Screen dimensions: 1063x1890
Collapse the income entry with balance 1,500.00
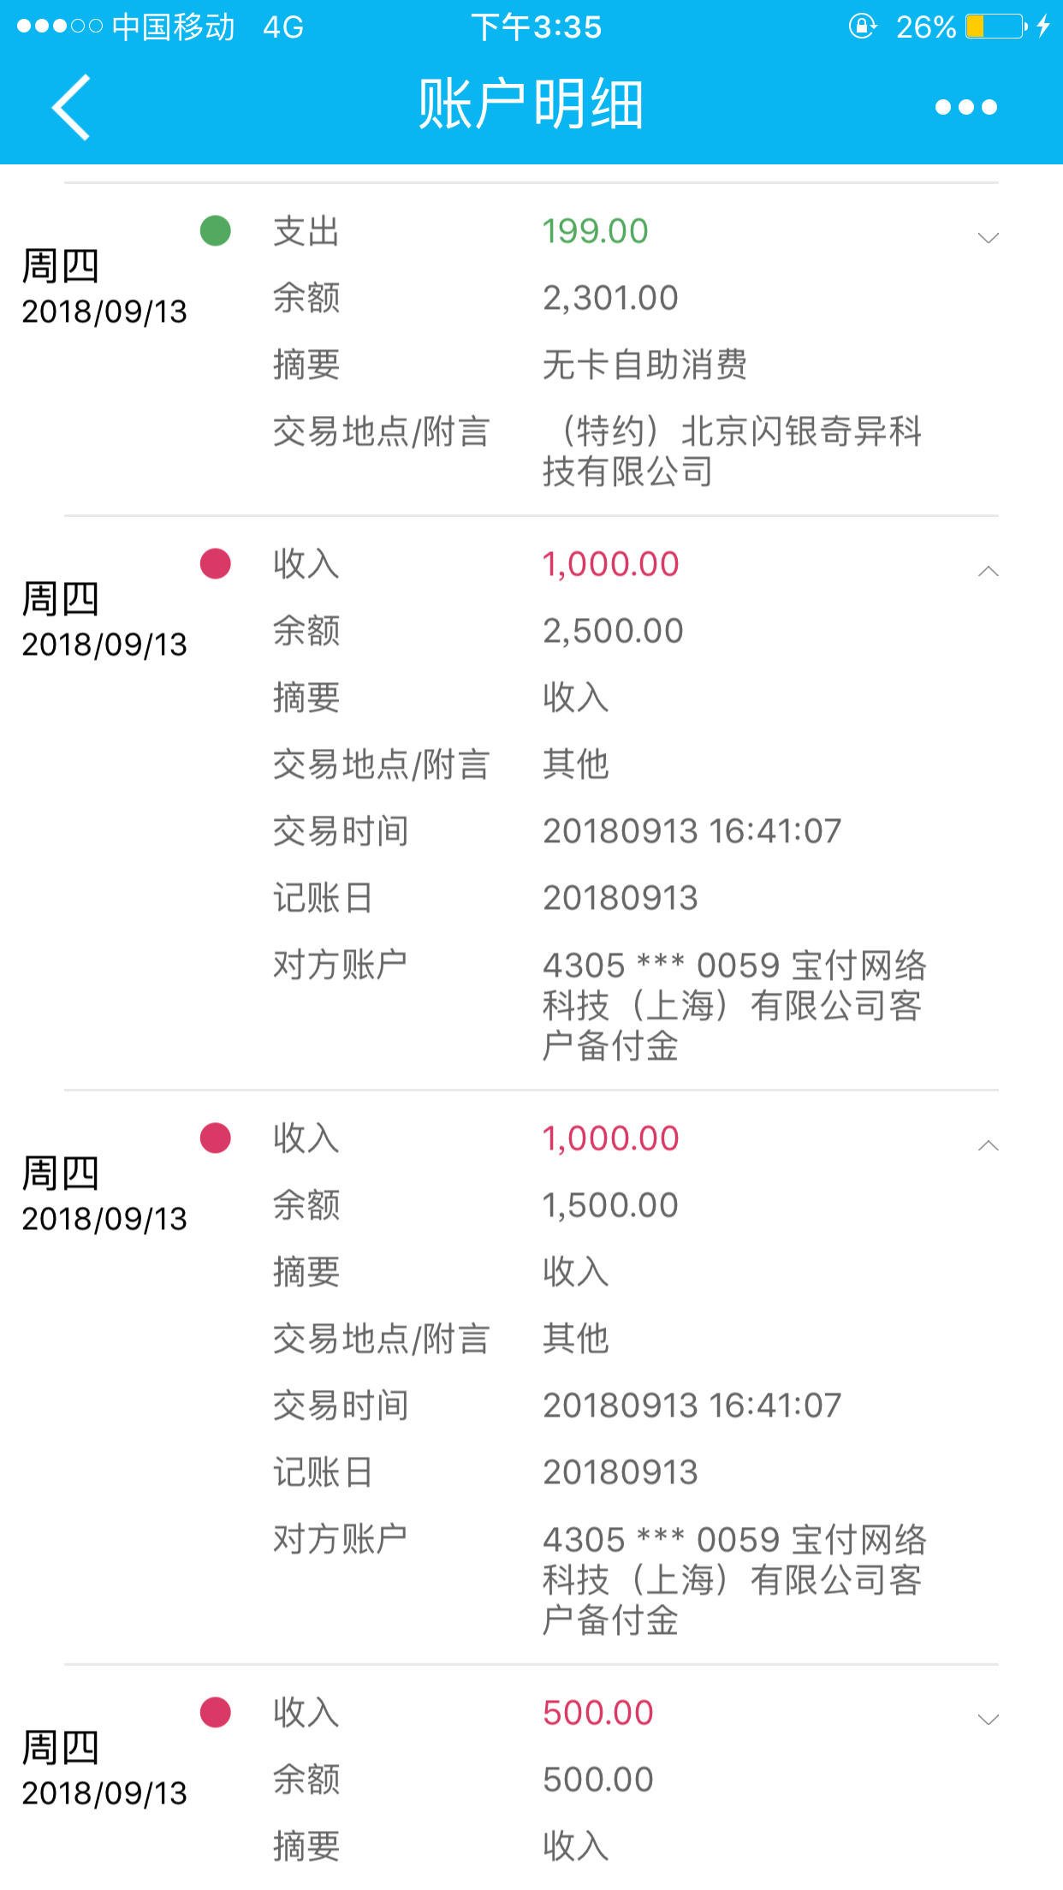coord(988,1145)
